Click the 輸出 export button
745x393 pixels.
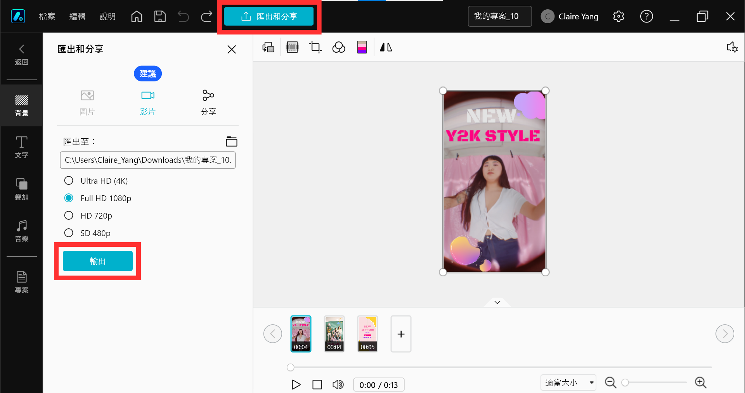tap(98, 261)
